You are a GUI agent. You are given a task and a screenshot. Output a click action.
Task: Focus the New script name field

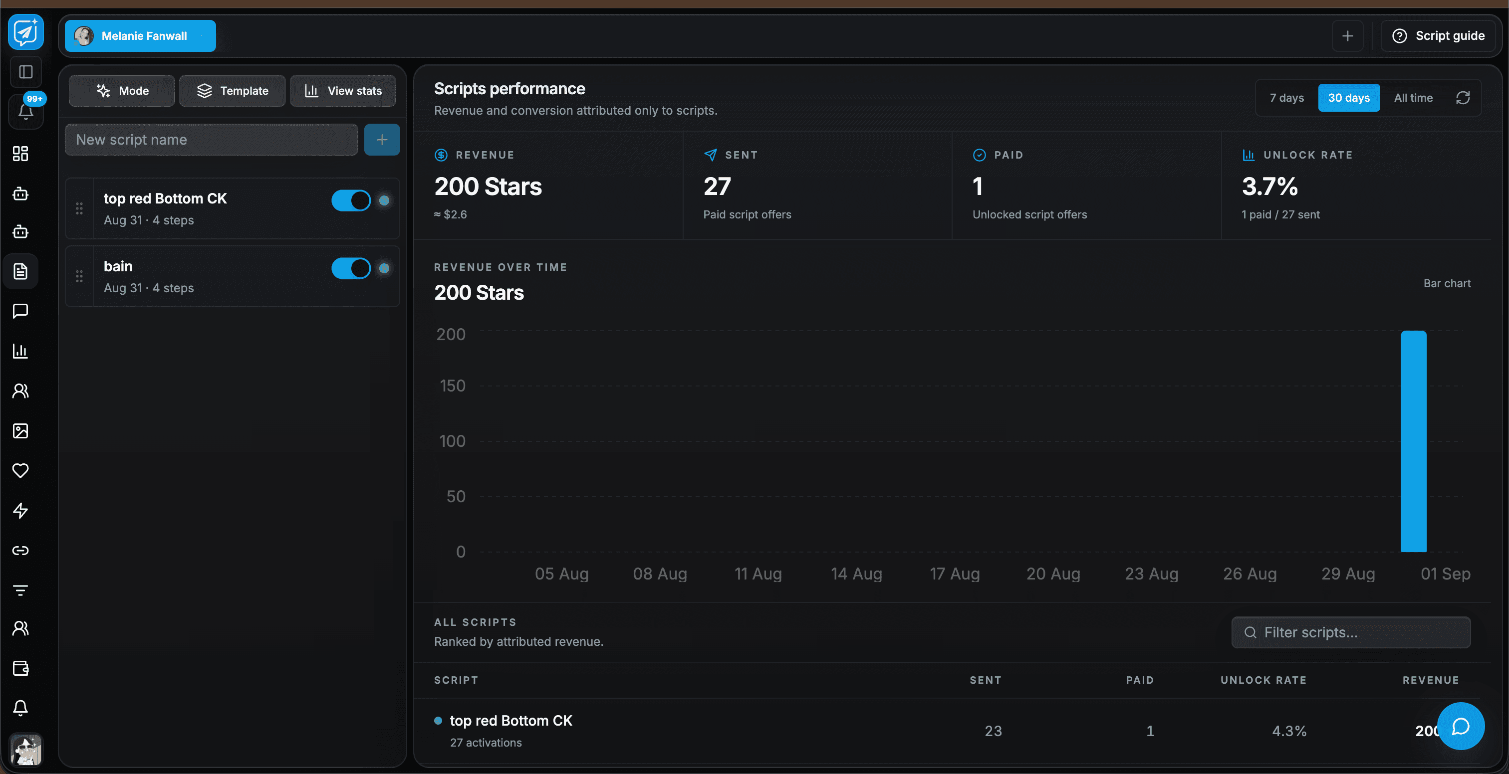tap(212, 139)
